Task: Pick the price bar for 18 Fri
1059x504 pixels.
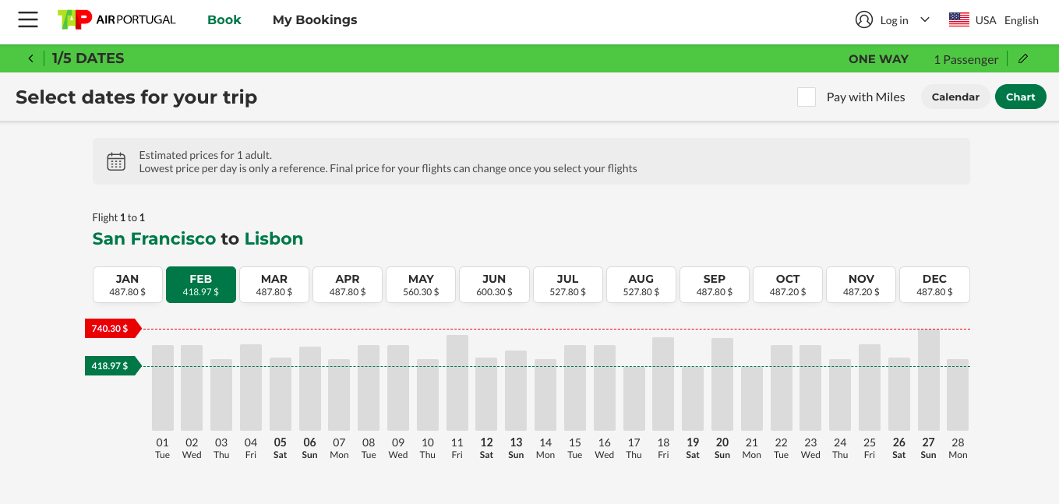Action: click(x=663, y=384)
